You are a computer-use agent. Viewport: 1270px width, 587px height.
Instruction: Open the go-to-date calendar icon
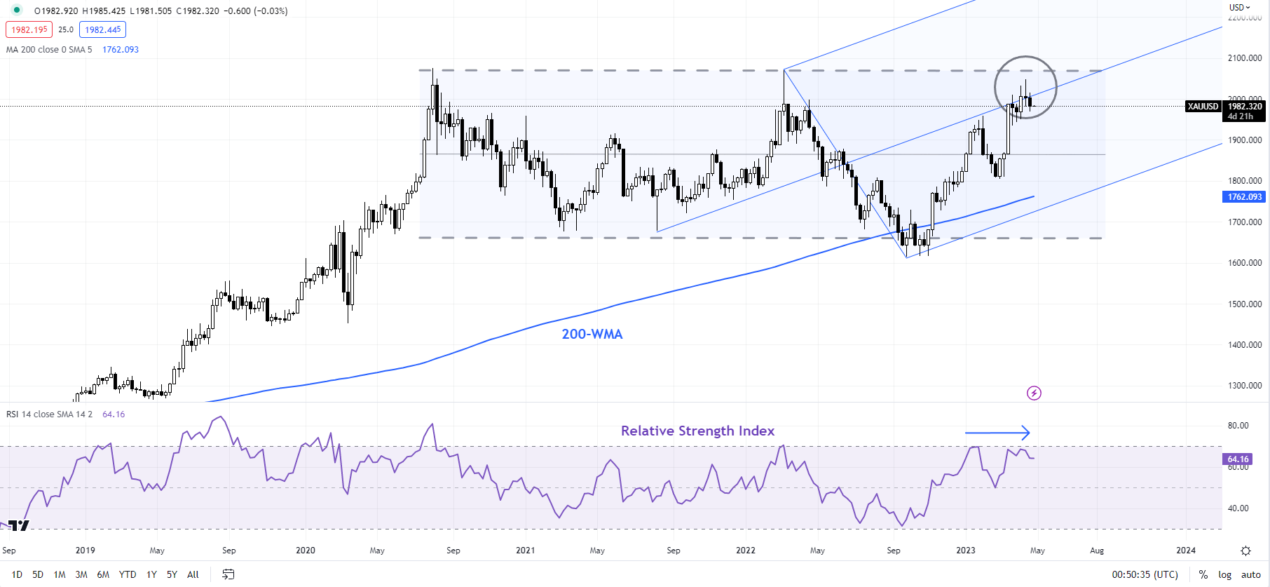(228, 574)
